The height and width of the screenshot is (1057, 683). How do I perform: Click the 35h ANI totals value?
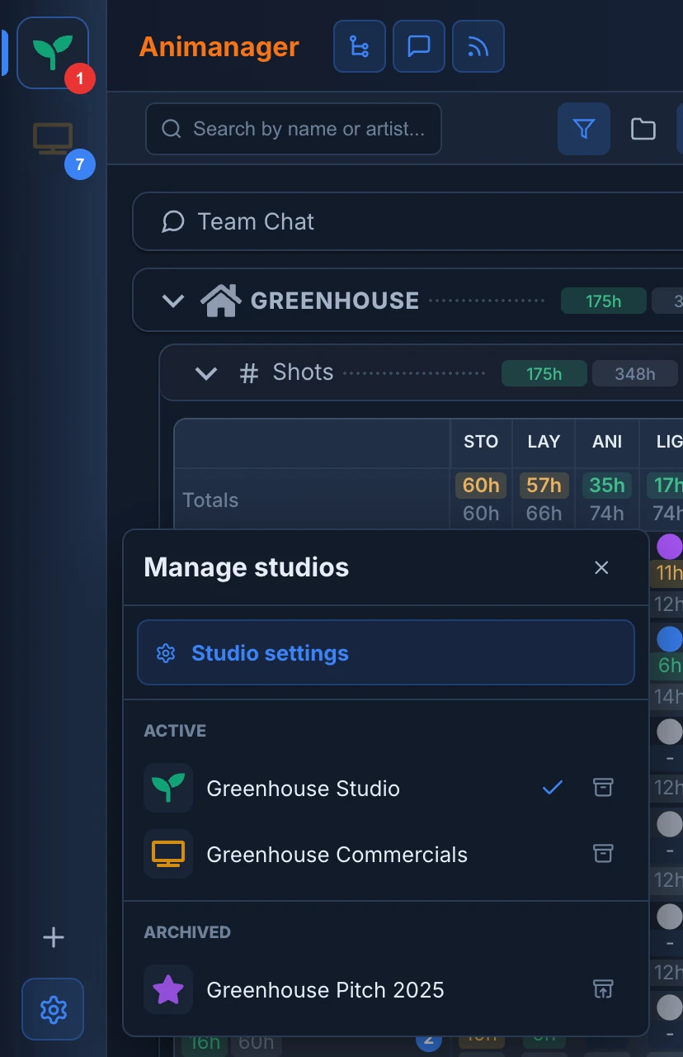pyautogui.click(x=607, y=486)
